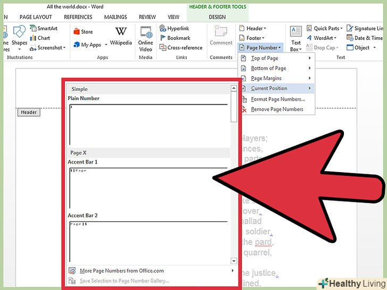The image size is (387, 290).
Task: Insert a Text Box
Action: pyautogui.click(x=296, y=38)
